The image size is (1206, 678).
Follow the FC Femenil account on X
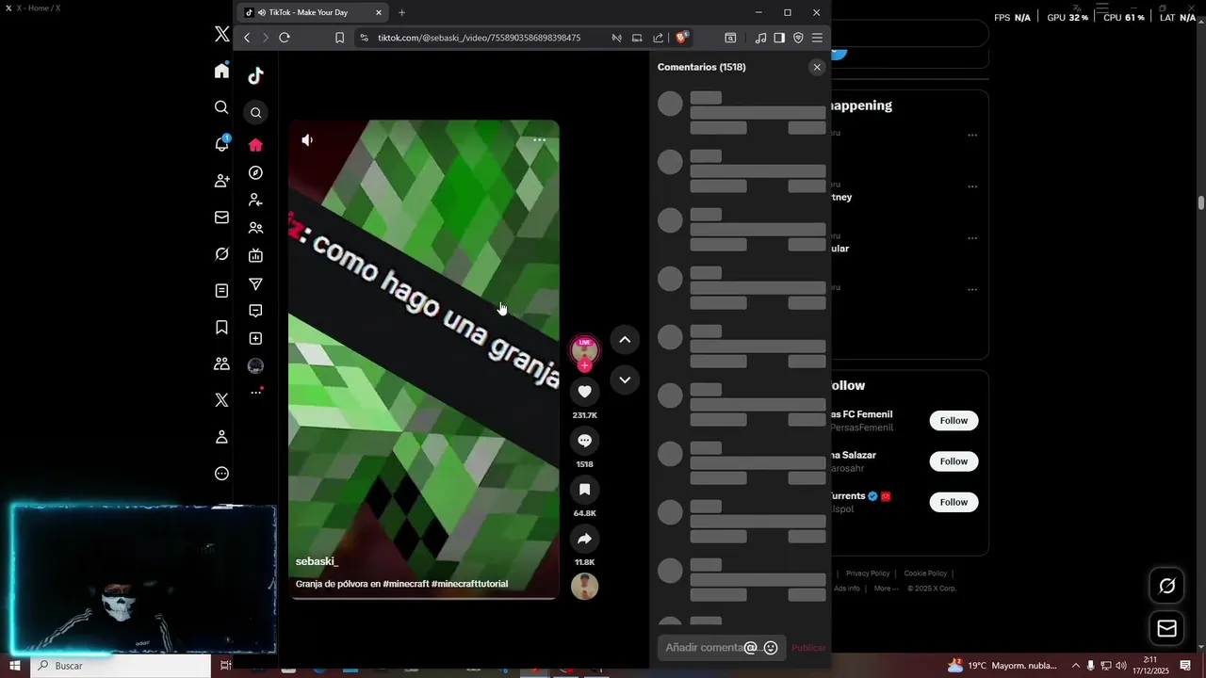point(953,421)
